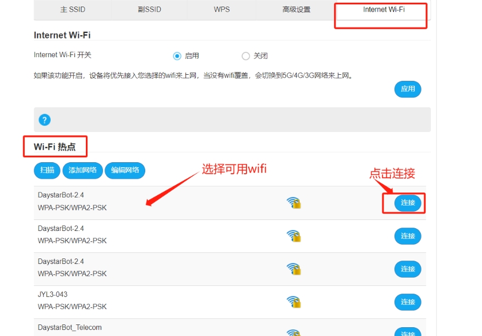Select the 启用 radio button
482x336 pixels.
(177, 56)
